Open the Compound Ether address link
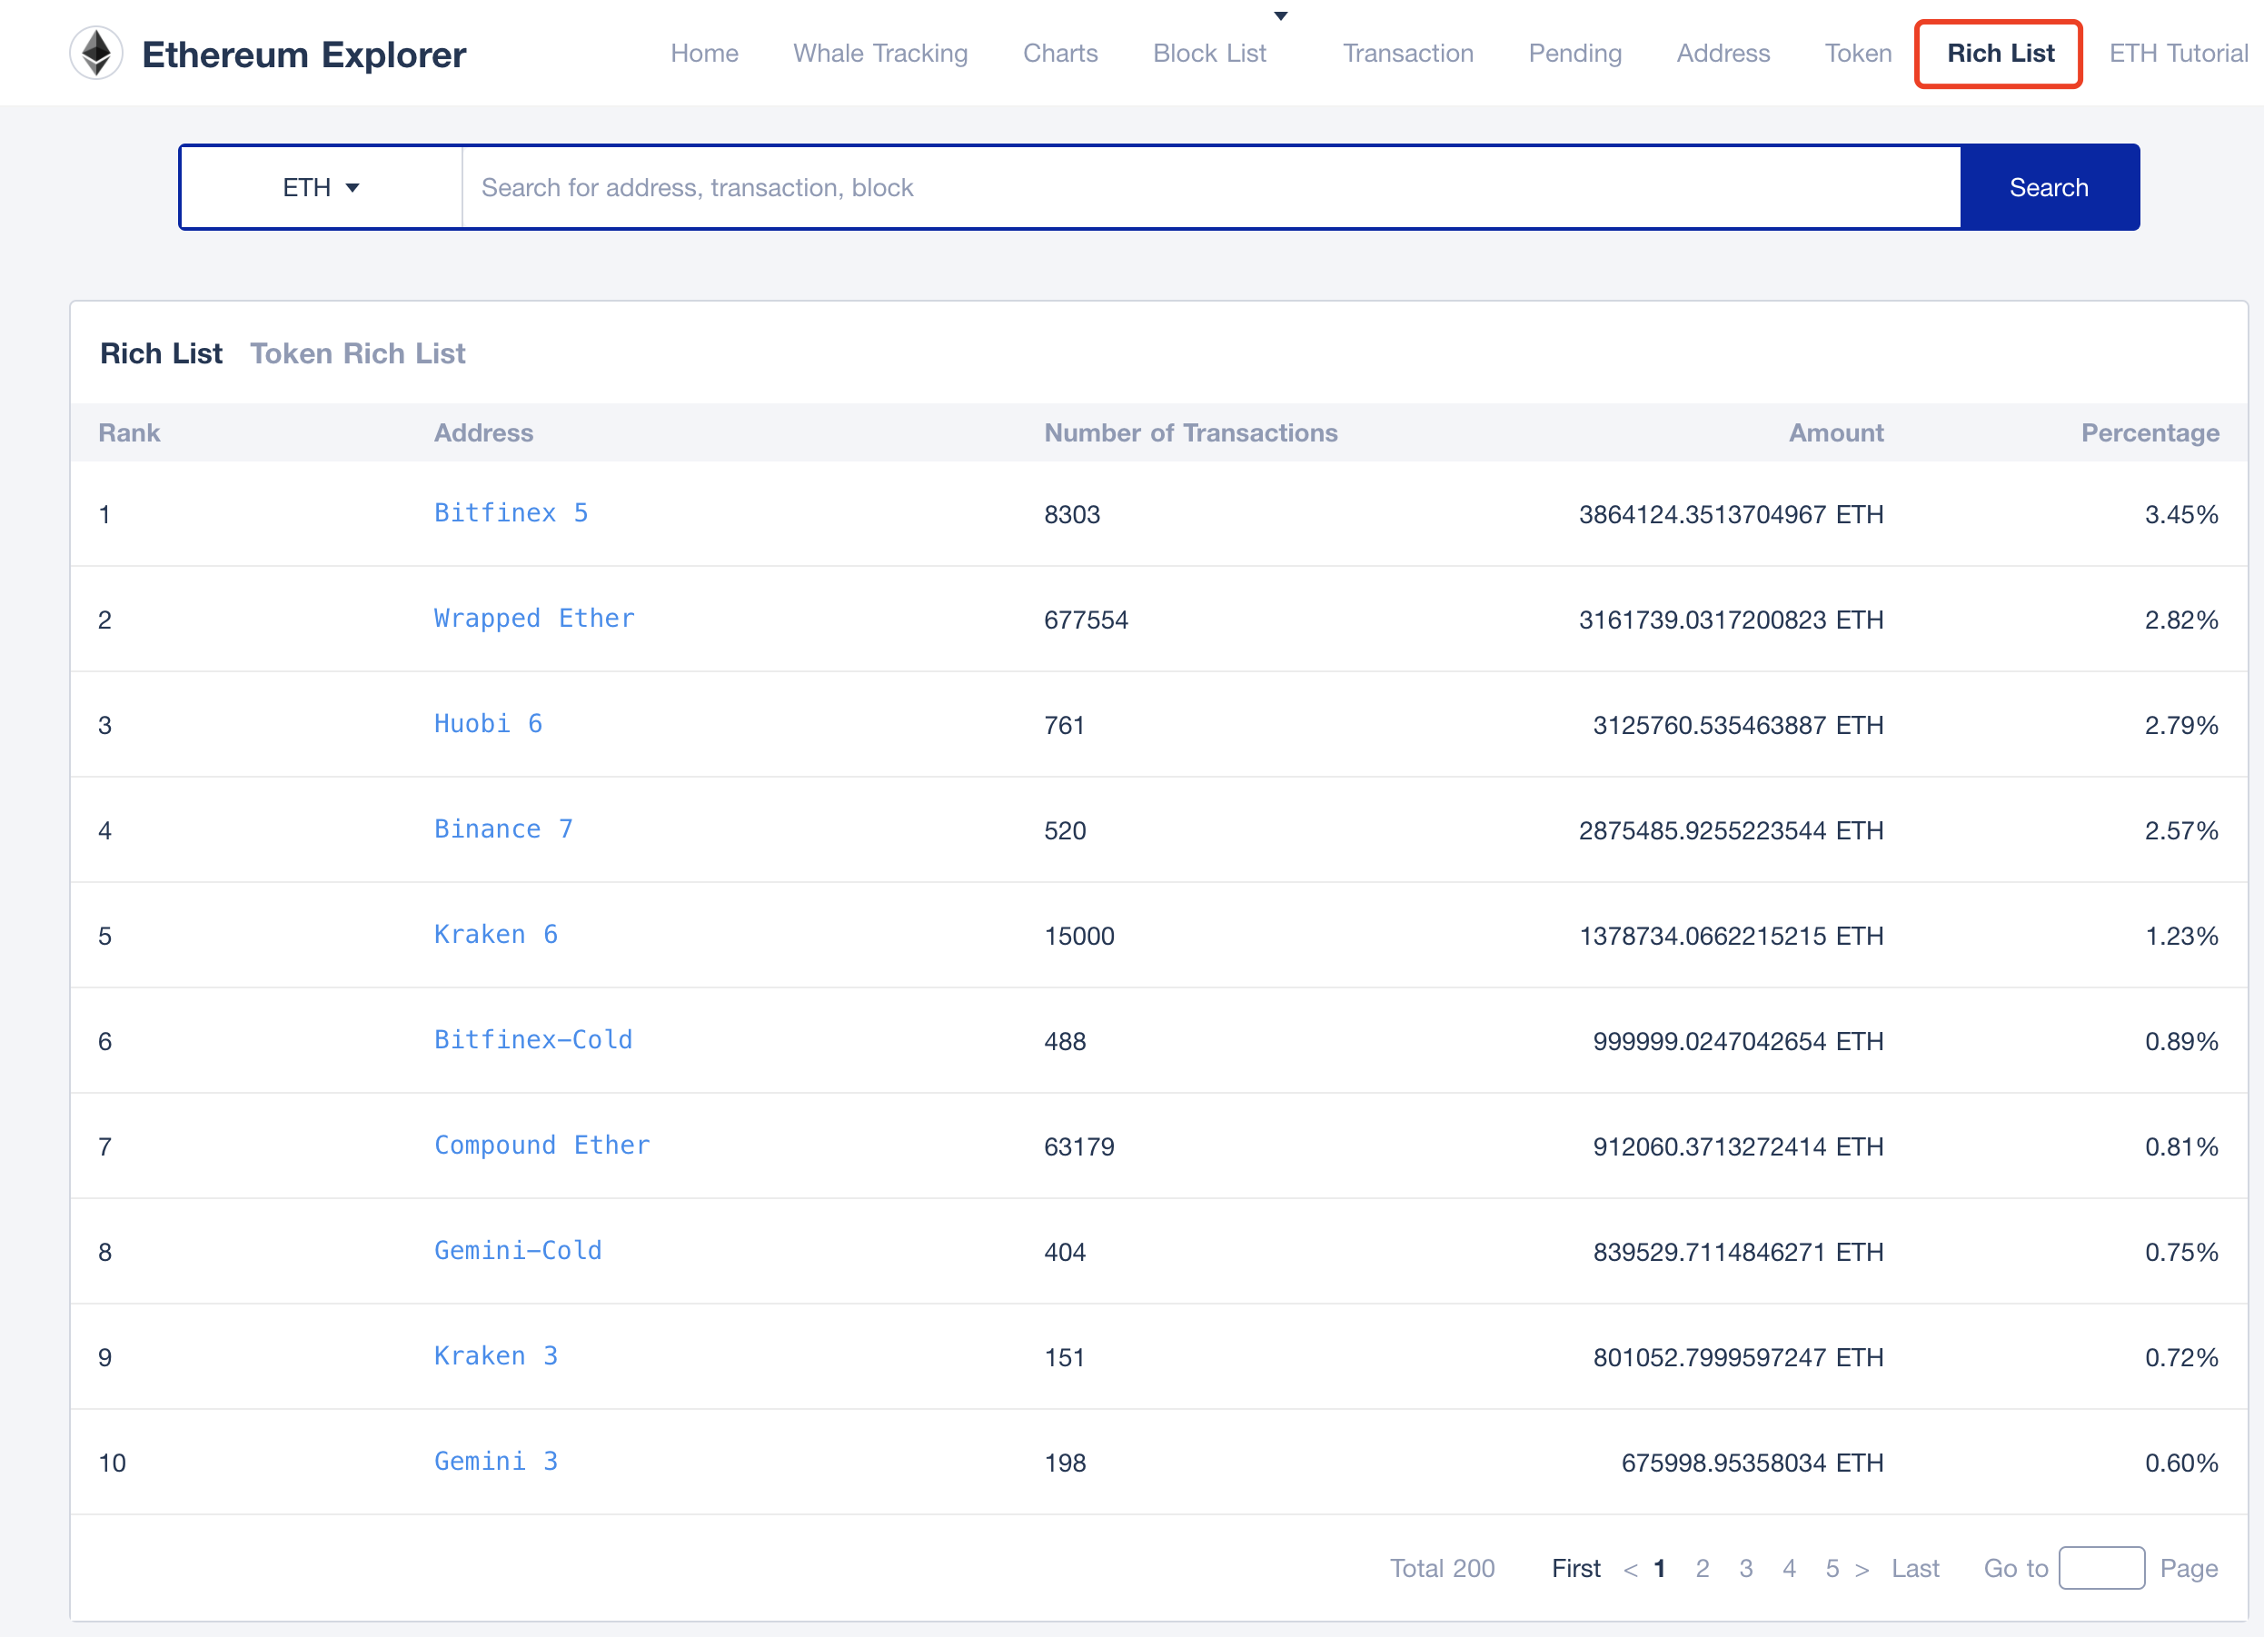 click(542, 1145)
